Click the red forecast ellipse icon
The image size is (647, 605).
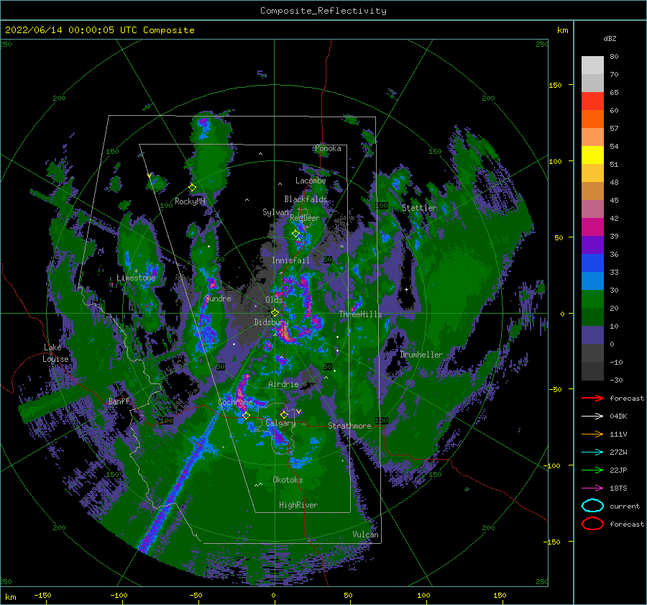click(x=592, y=524)
